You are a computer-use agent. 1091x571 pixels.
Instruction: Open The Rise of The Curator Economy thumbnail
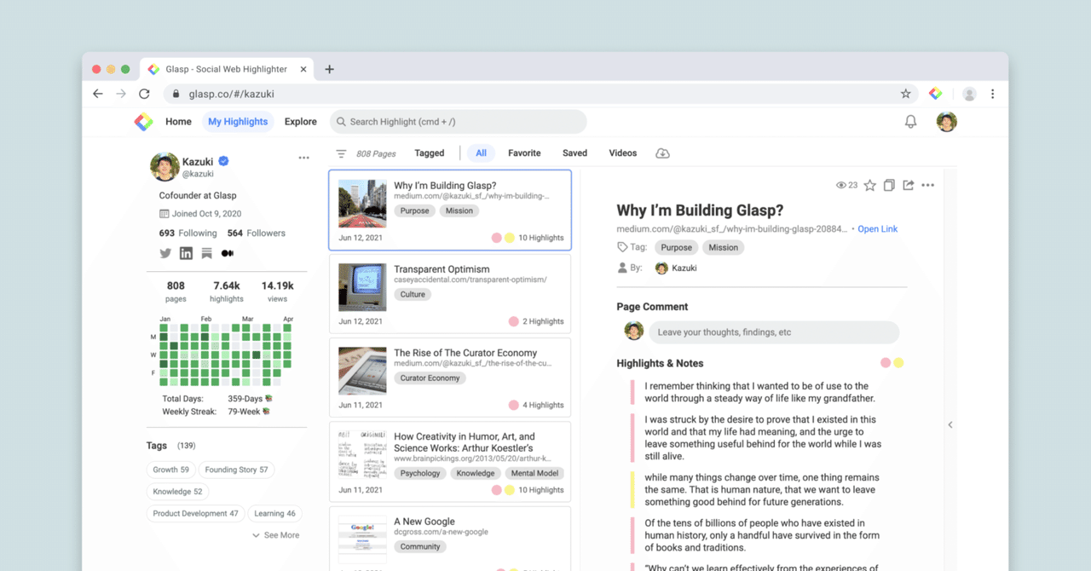coord(362,371)
